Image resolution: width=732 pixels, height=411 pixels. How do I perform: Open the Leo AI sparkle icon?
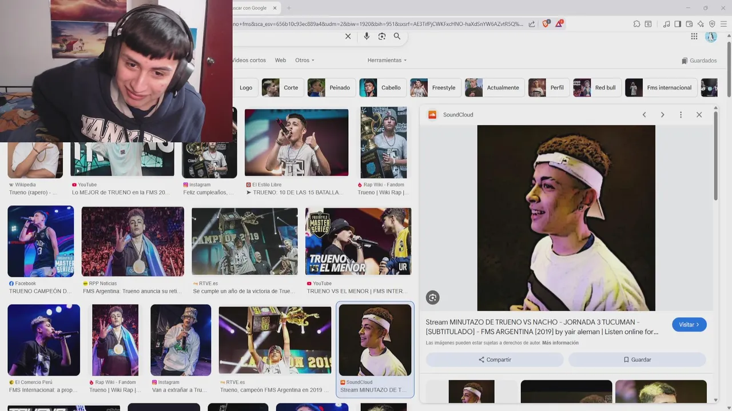point(701,24)
